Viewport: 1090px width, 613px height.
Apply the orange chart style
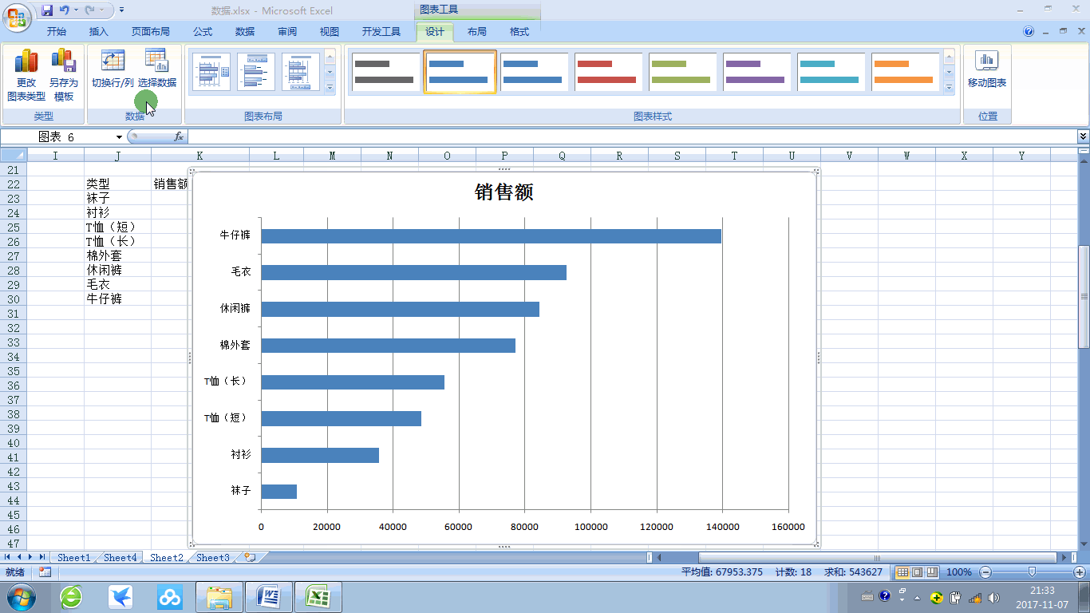(x=904, y=72)
